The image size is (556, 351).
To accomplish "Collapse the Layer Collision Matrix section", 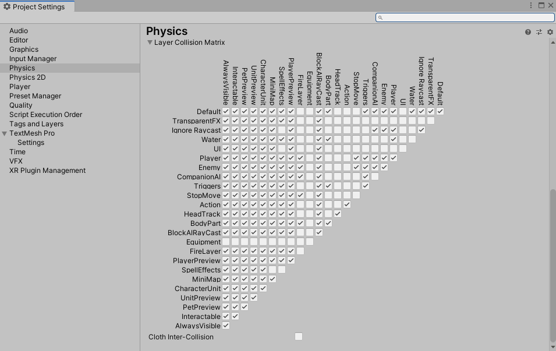I will (x=150, y=42).
